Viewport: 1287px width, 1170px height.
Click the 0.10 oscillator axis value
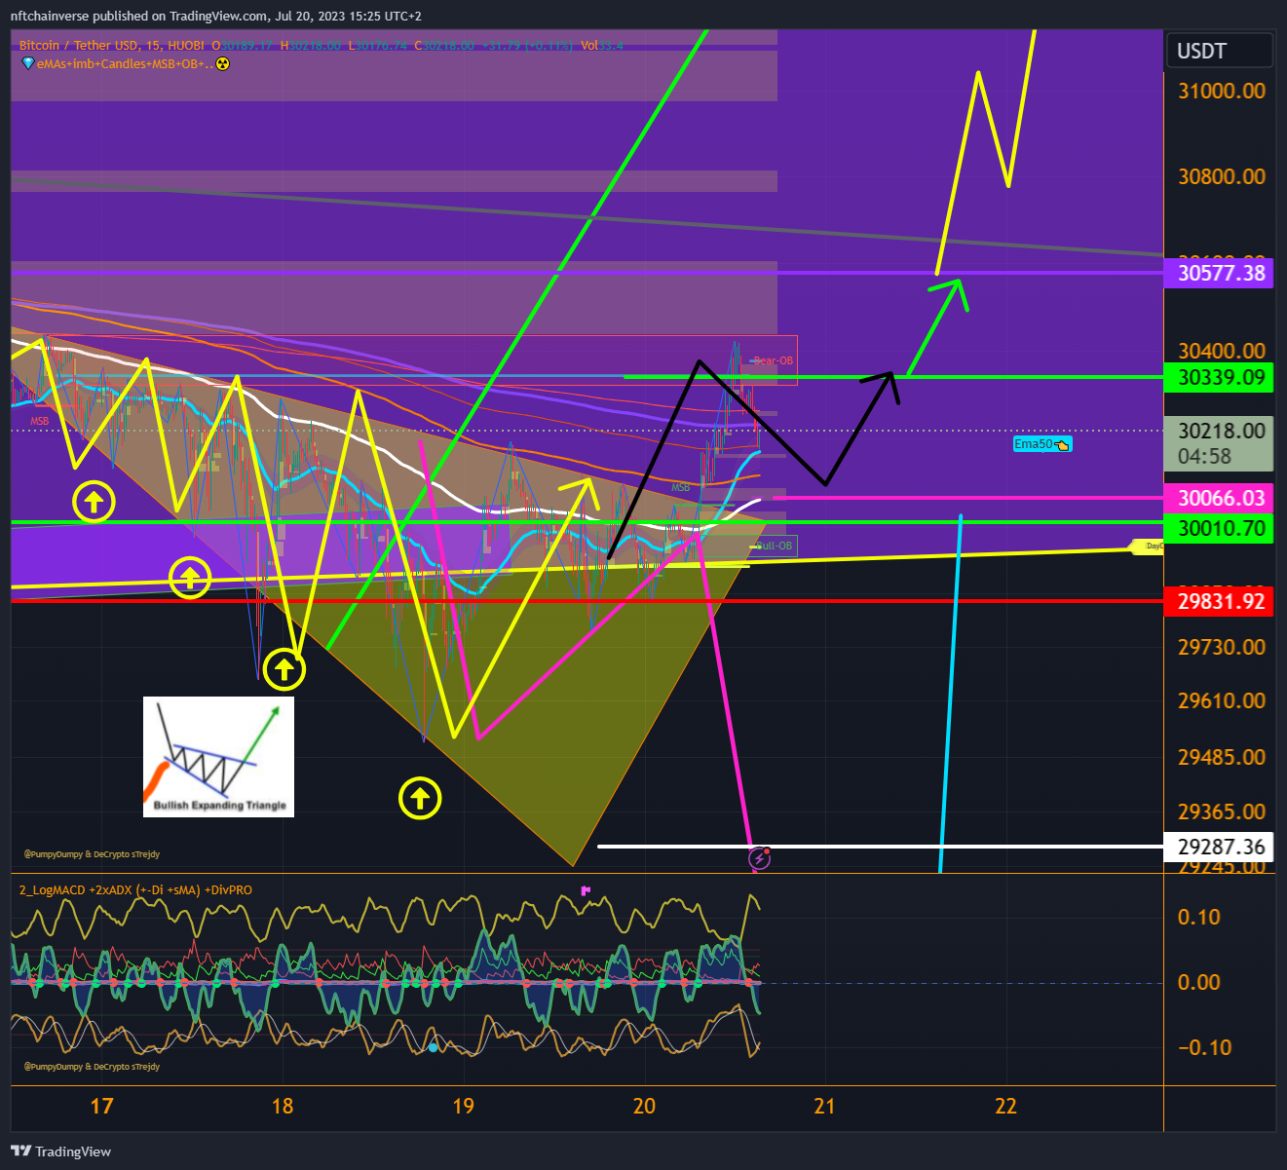pos(1198,917)
